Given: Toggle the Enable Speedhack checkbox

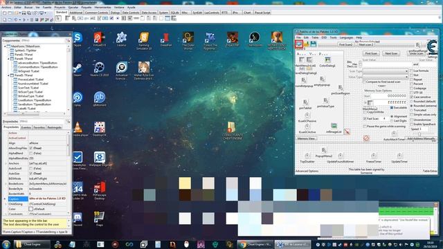Looking at the screenshot, I should (x=412, y=124).
